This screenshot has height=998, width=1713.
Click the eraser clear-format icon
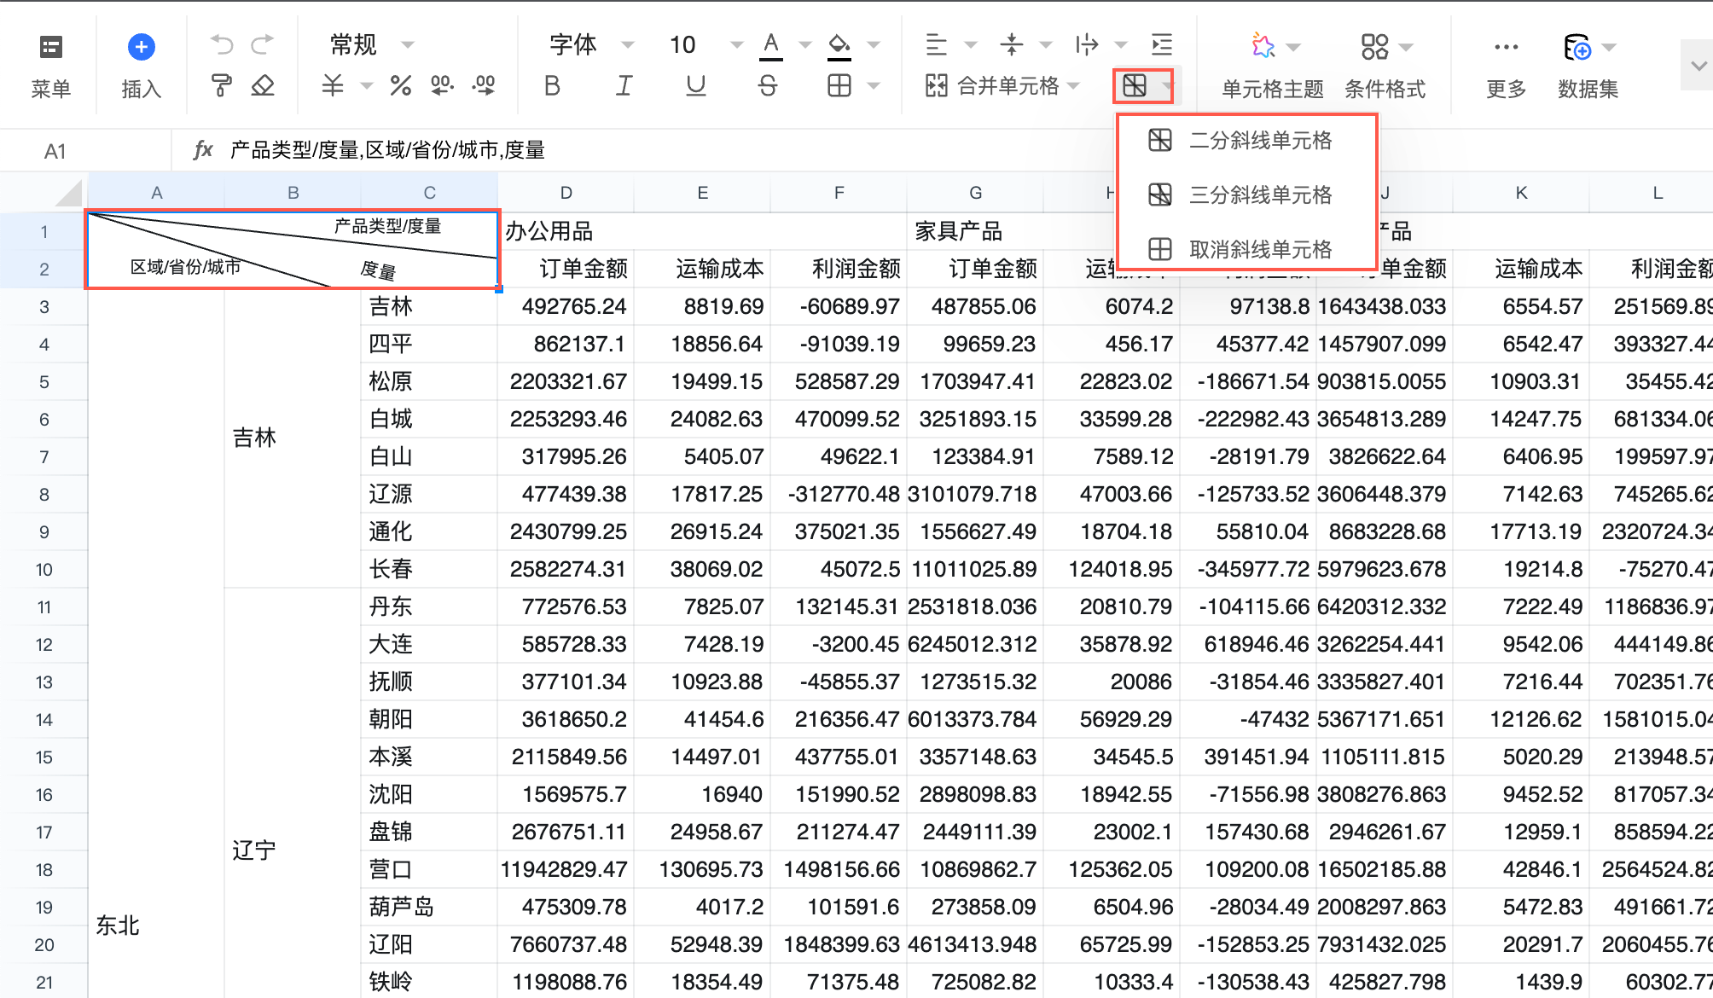(x=263, y=85)
